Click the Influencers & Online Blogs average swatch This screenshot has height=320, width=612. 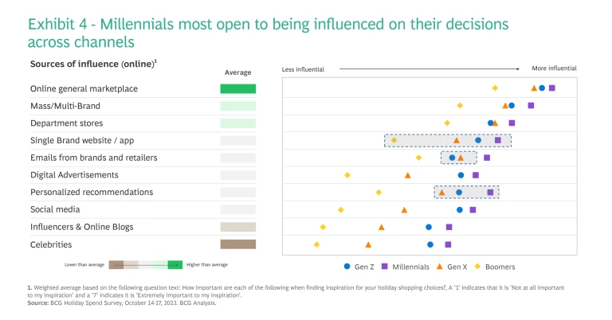click(238, 227)
